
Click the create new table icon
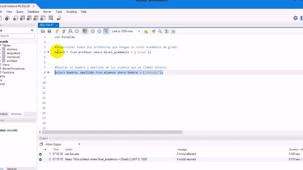click(x=22, y=18)
